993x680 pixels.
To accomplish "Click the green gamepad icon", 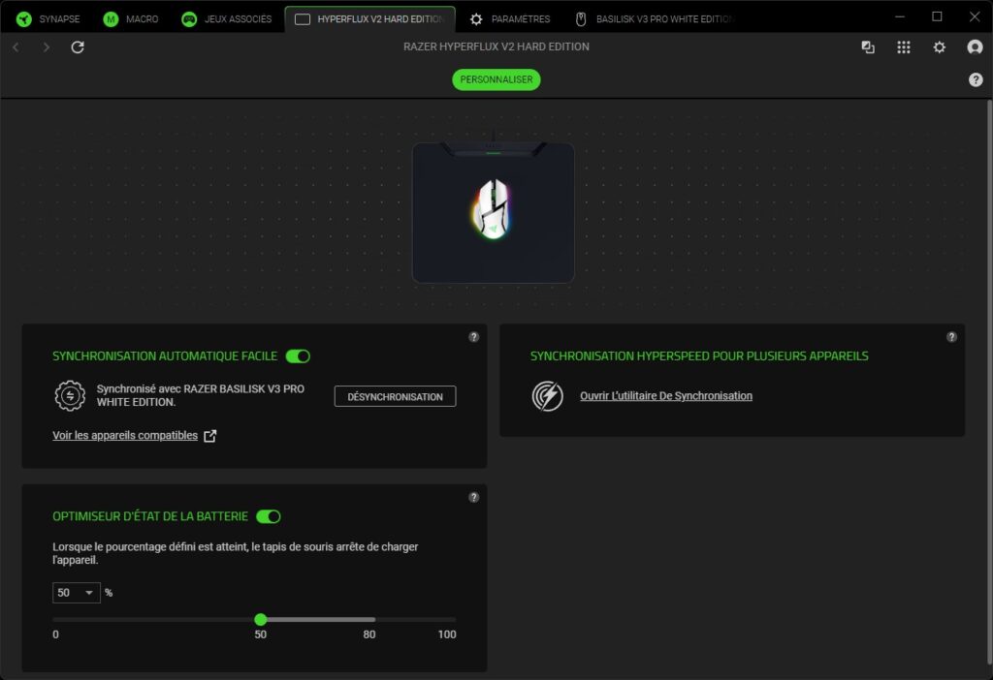I will [189, 19].
